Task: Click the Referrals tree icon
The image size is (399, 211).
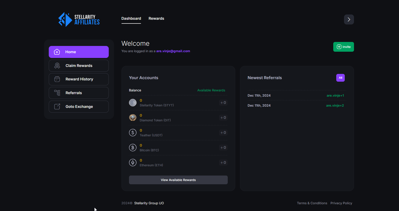Action: [x=57, y=93]
